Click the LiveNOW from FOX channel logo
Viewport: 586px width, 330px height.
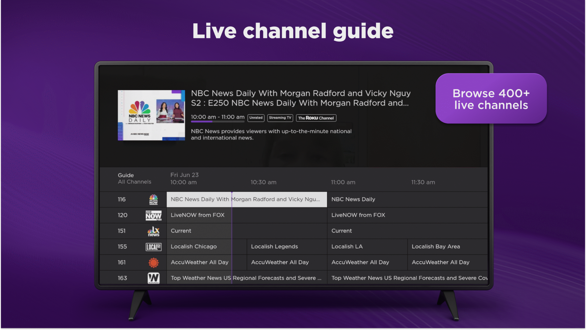click(154, 215)
